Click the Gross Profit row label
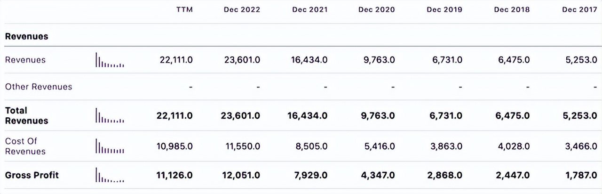Viewport: 602px width, 194px height. pos(32,175)
